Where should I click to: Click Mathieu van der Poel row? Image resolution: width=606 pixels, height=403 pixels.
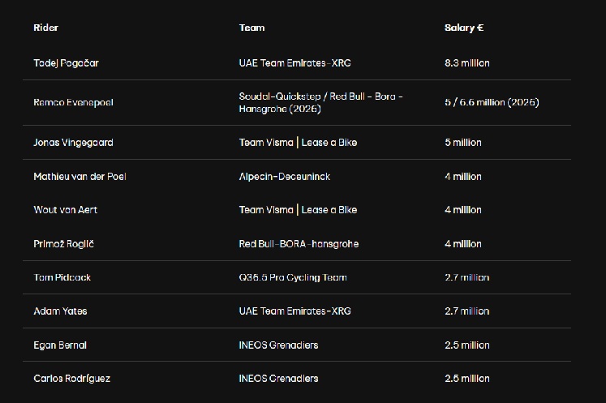pos(80,176)
